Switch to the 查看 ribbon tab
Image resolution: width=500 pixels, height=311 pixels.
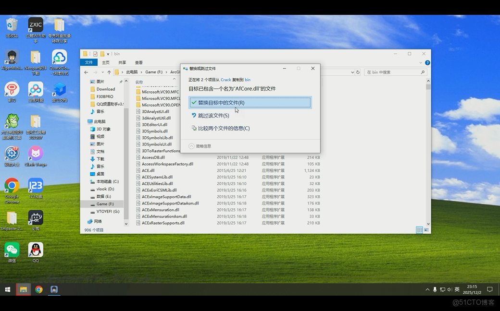click(x=139, y=62)
